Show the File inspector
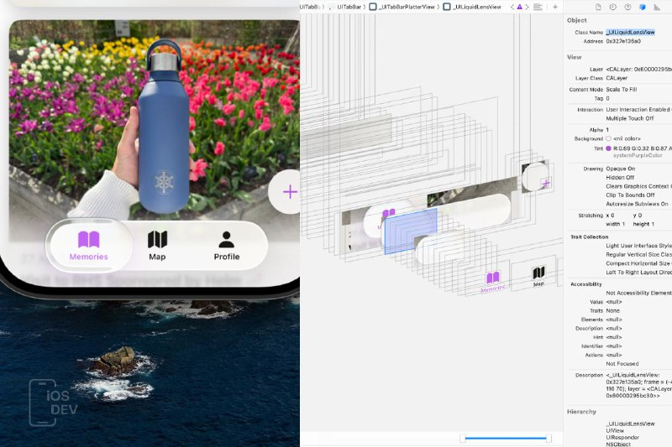672x447 pixels. coord(598,7)
